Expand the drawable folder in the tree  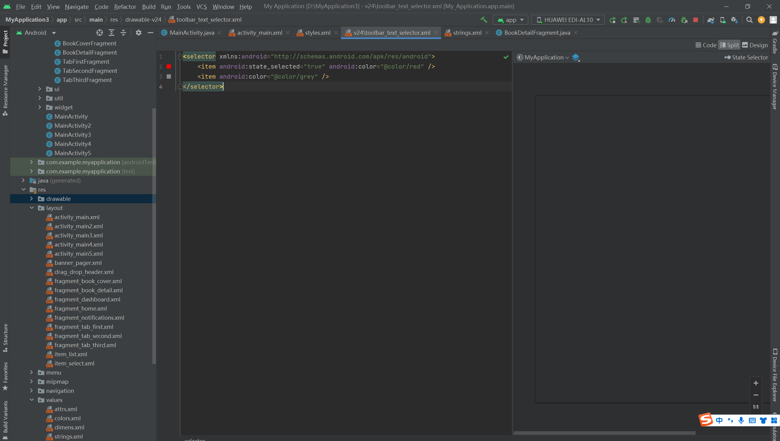click(x=31, y=199)
